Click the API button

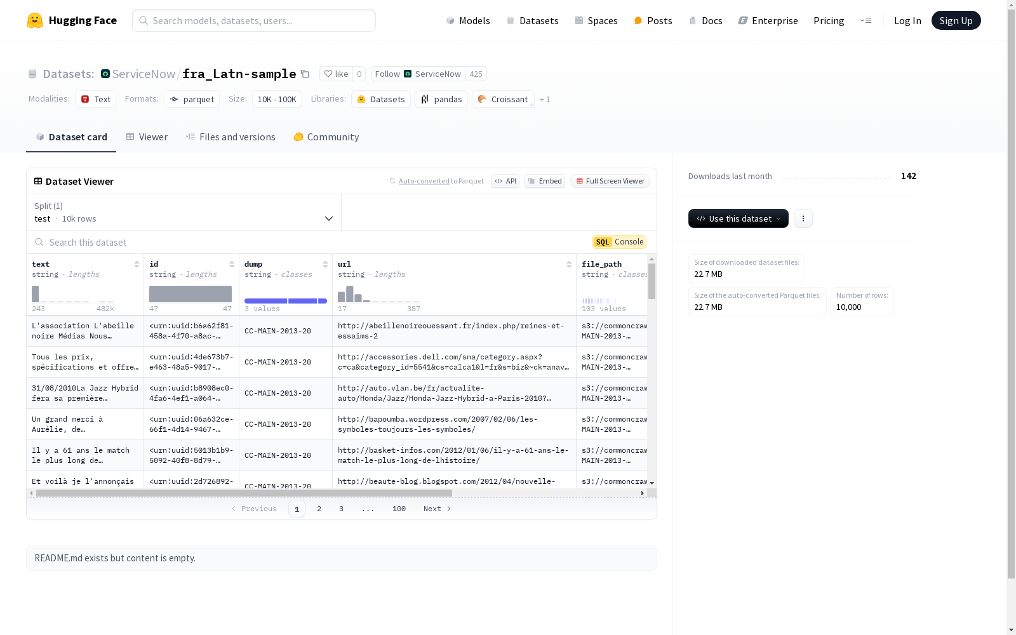(505, 181)
